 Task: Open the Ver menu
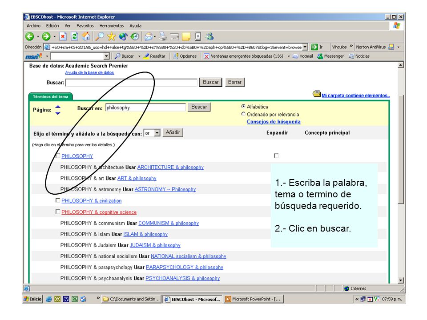click(x=68, y=26)
